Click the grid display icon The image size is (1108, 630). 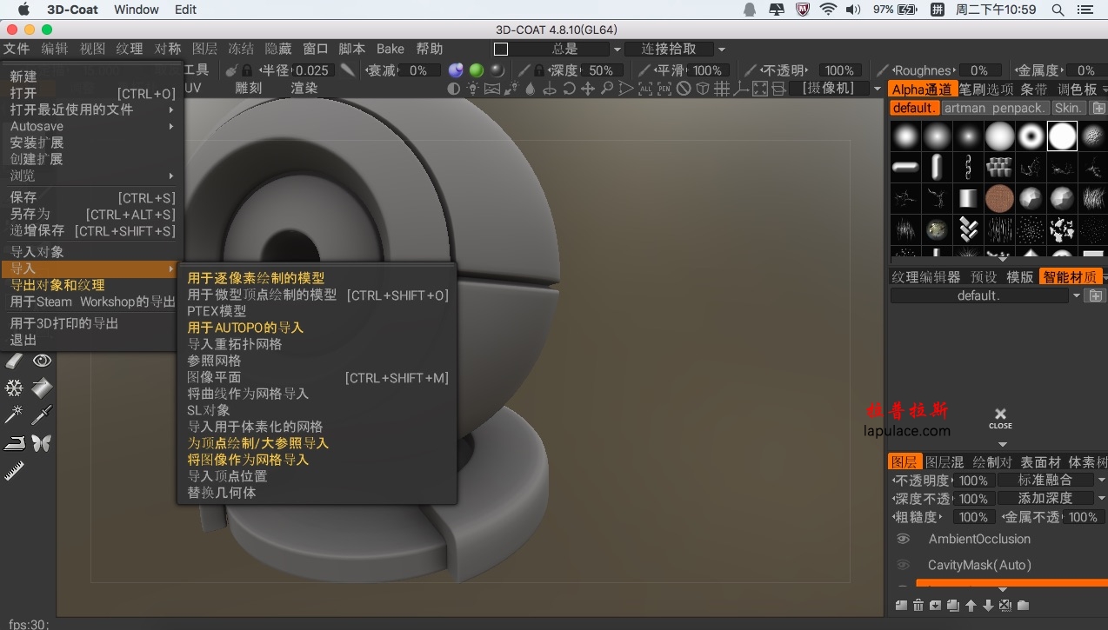(722, 89)
